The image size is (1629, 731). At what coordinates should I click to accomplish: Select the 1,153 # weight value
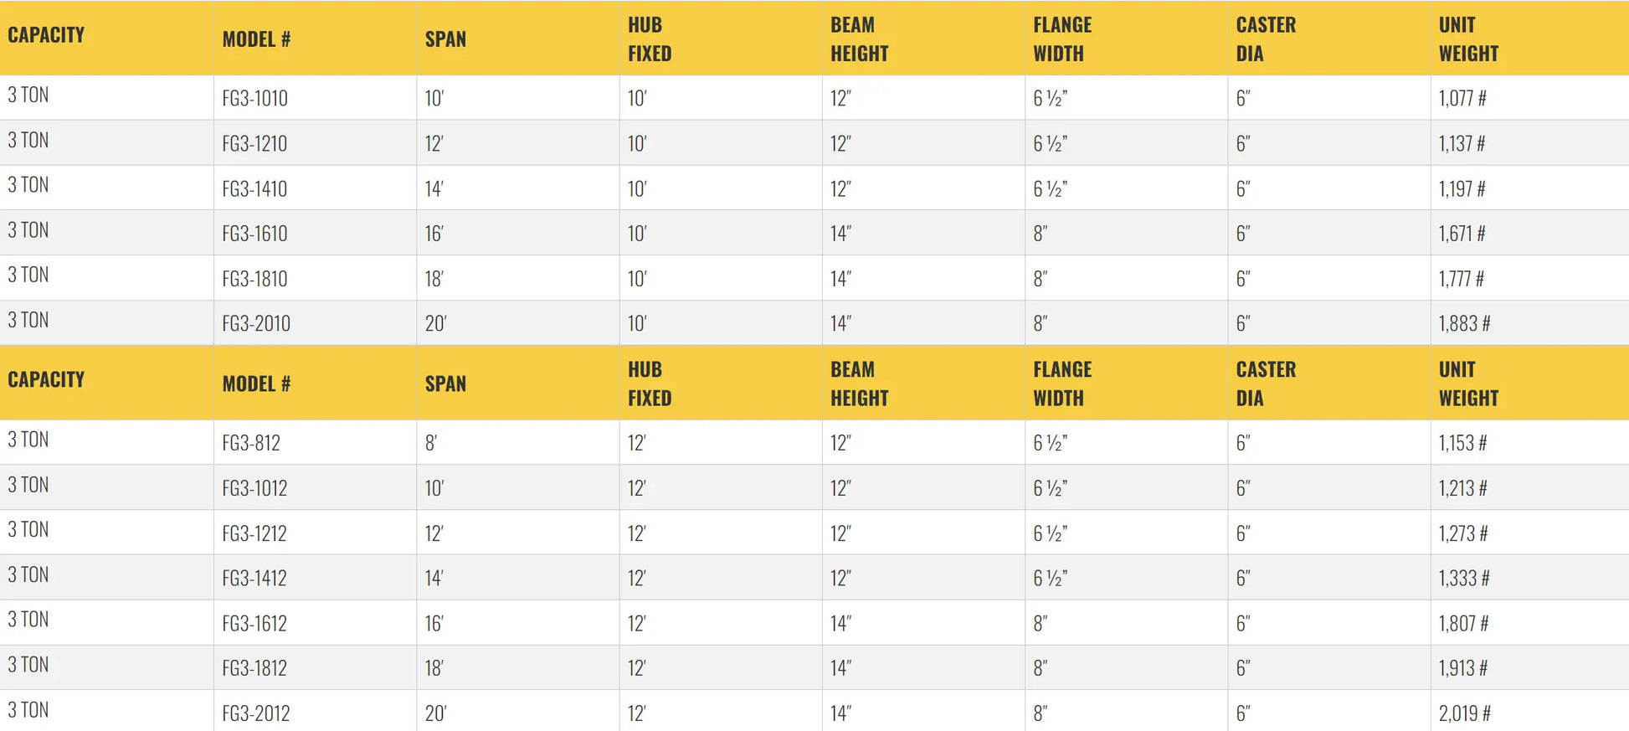(x=1462, y=443)
